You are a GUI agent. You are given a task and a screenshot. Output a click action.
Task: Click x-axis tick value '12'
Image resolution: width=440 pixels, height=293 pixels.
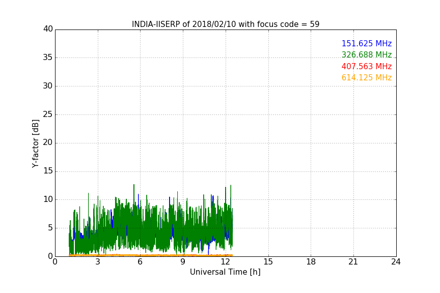click(225, 262)
